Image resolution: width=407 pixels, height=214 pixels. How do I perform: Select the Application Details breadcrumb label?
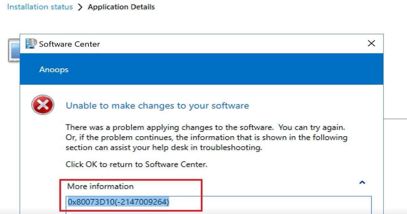121,7
